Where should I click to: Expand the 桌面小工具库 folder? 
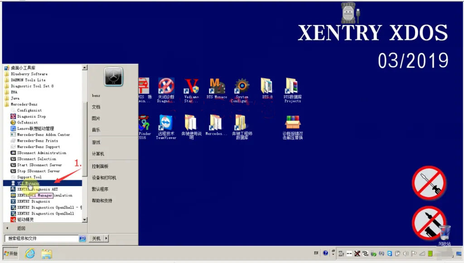tap(20, 67)
